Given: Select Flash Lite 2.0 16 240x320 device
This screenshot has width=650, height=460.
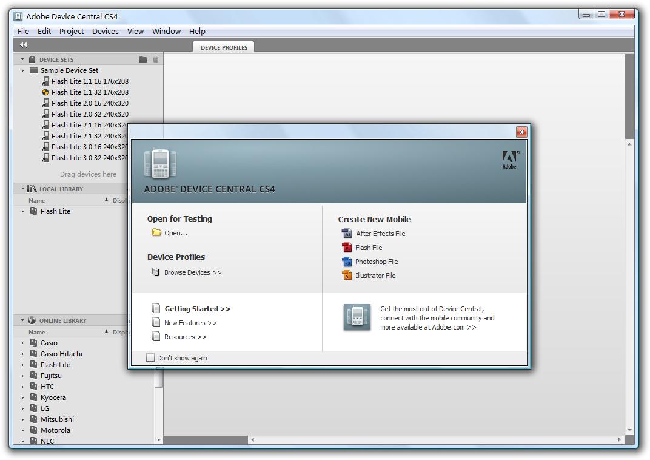Looking at the screenshot, I should point(90,103).
